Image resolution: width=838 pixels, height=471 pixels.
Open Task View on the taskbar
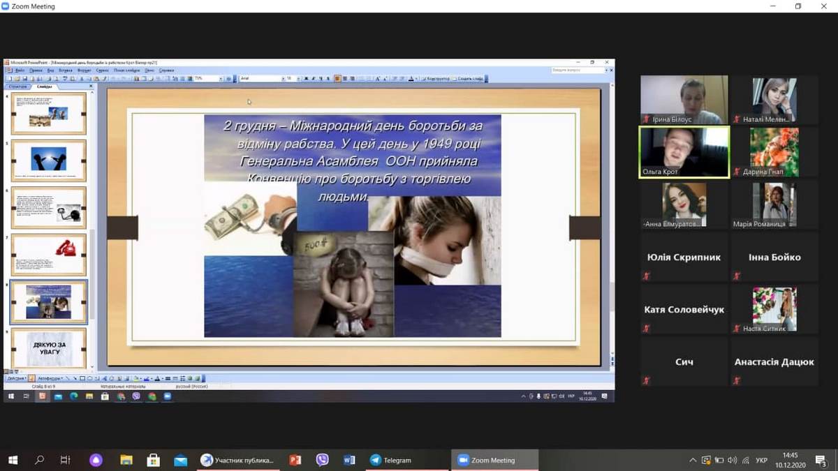click(x=65, y=460)
